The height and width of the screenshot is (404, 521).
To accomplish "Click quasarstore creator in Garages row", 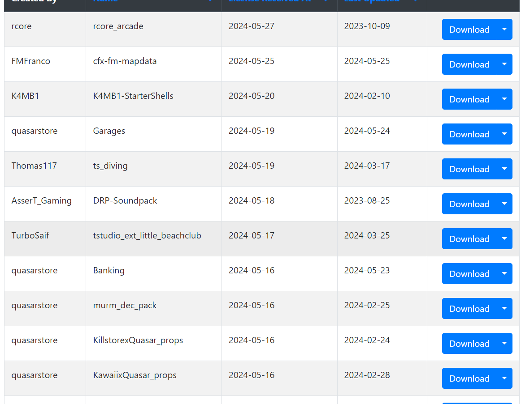I will pos(34,131).
